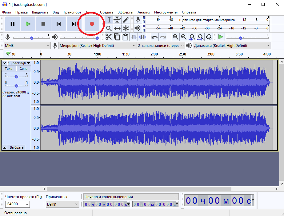Adjust the track gain slider
284x216 pixels.
pyautogui.click(x=16, y=77)
